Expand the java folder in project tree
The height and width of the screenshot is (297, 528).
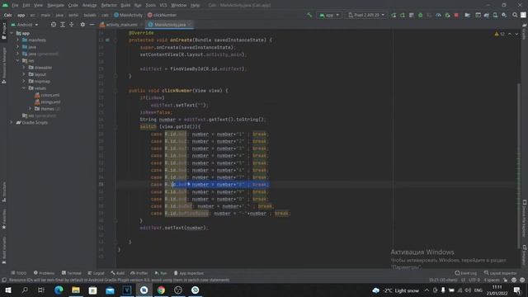pos(17,47)
